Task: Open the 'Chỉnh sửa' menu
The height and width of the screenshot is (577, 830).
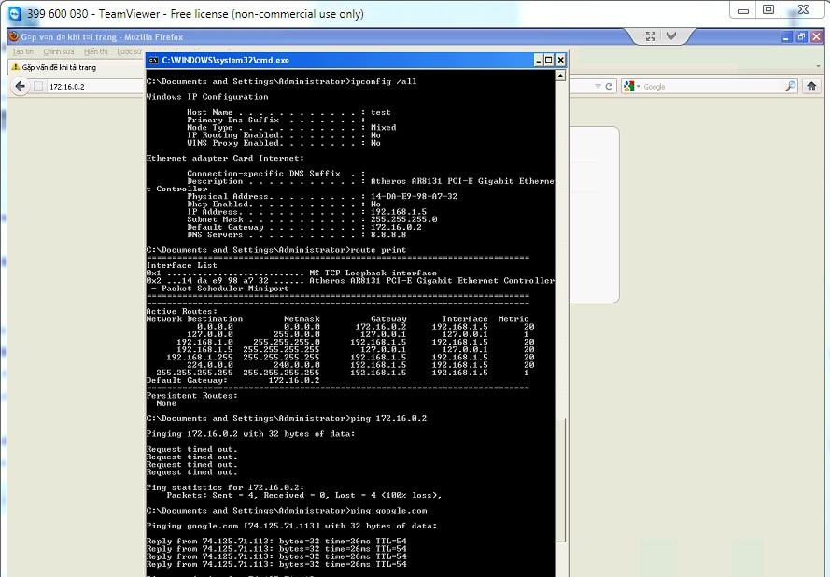Action: 58,52
